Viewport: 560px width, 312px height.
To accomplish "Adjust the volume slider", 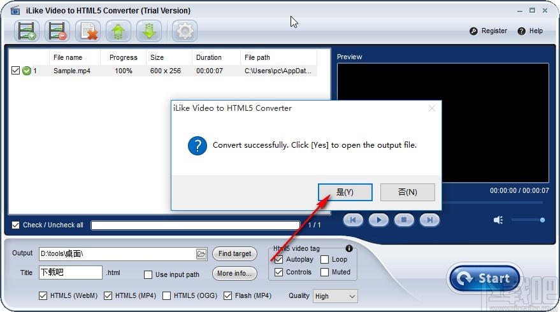I will click(x=528, y=220).
